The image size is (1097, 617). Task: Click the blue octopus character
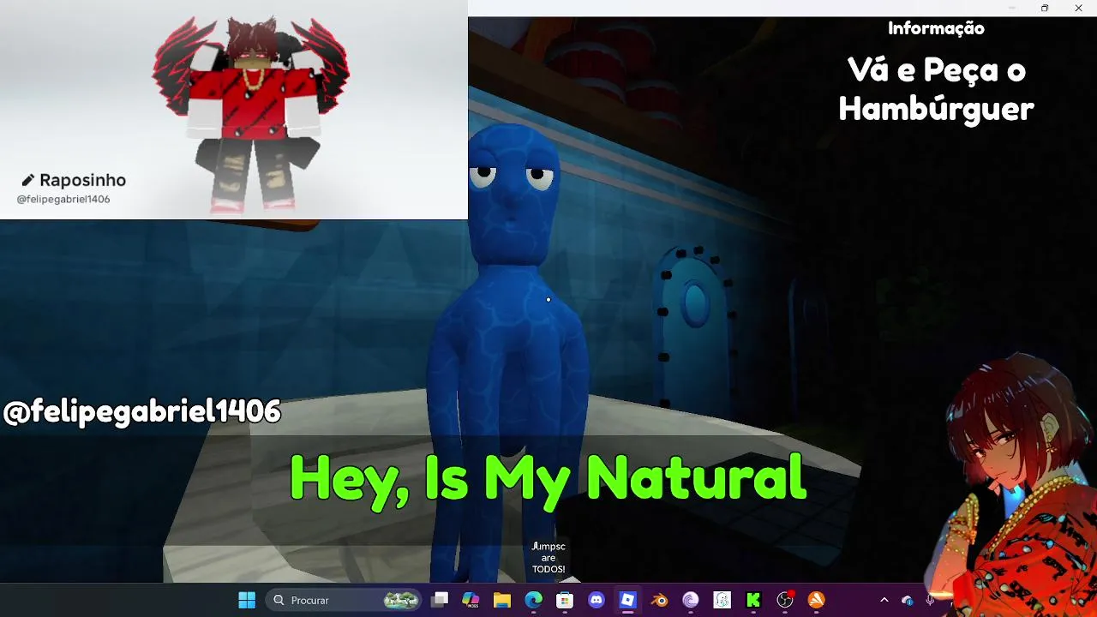tap(511, 351)
